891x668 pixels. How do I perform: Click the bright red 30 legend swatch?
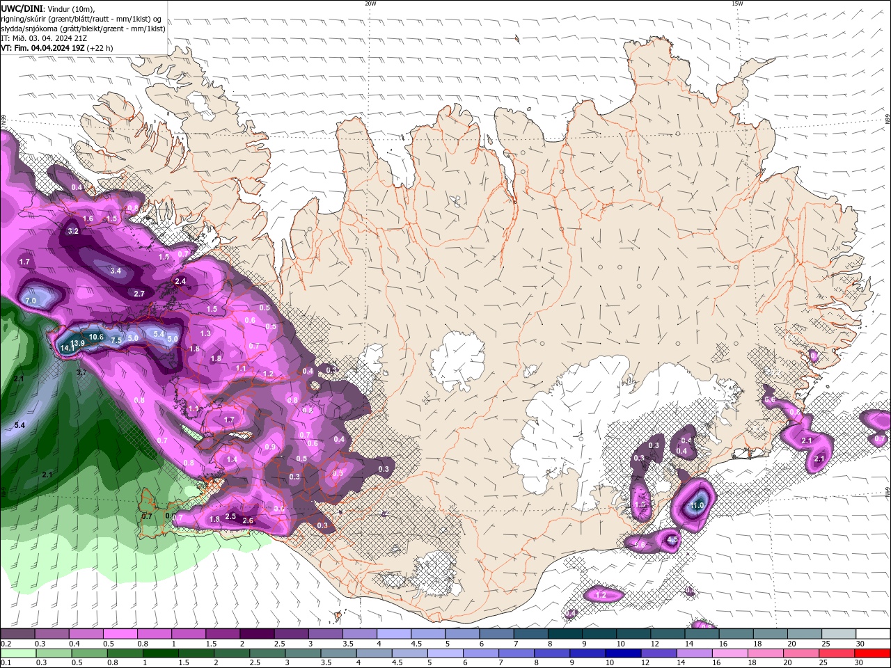(873, 653)
